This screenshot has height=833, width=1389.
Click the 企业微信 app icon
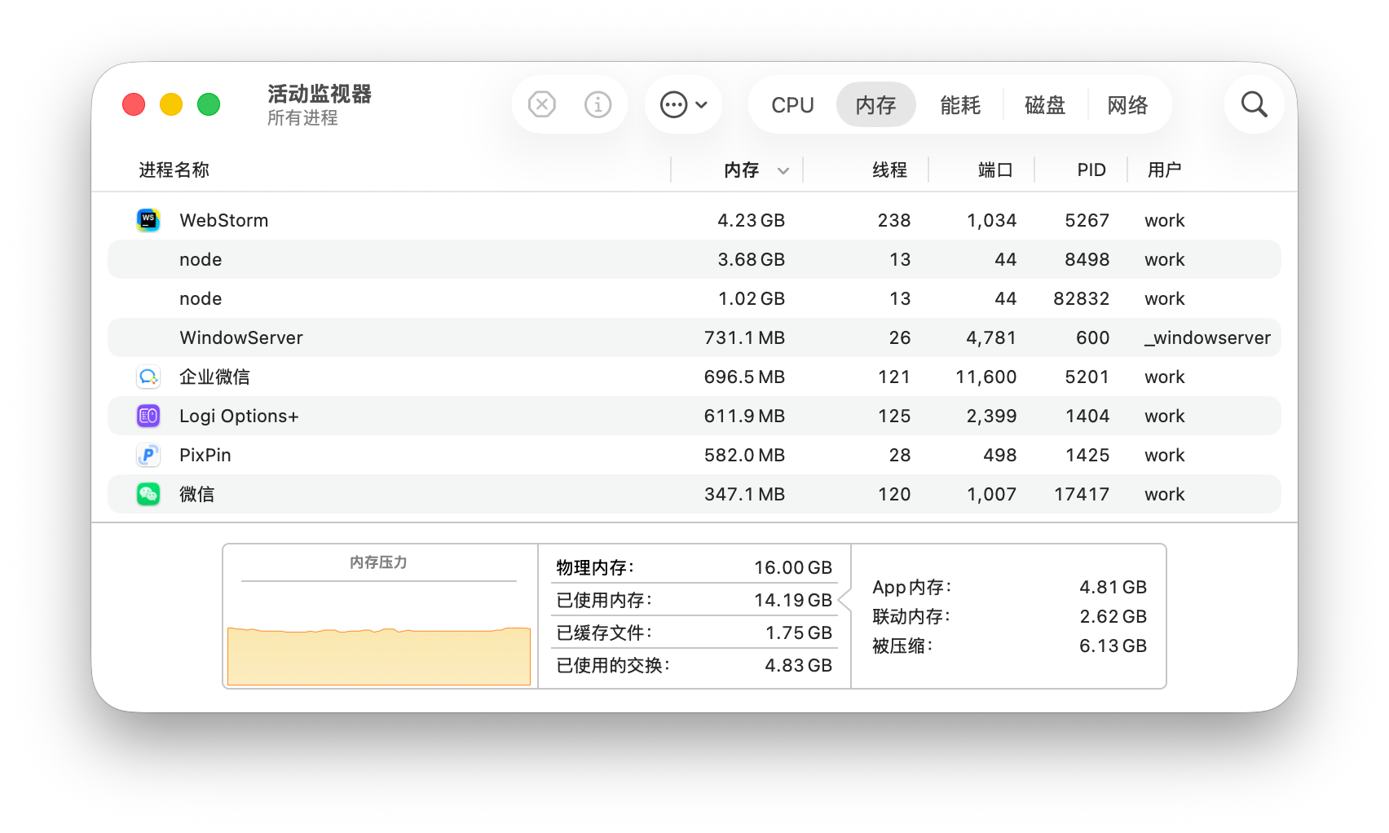(148, 377)
